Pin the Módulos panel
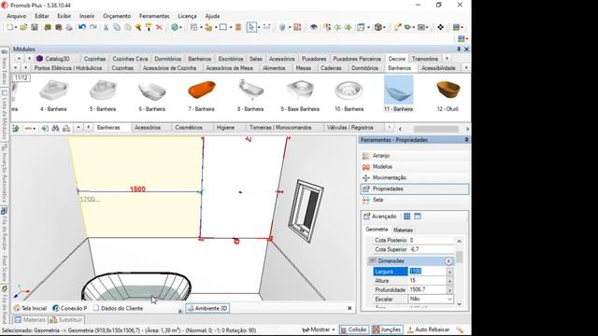The image size is (598, 336). click(x=459, y=49)
